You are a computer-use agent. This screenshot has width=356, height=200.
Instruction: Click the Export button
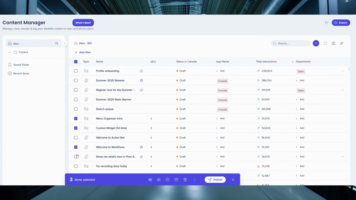coord(341,23)
